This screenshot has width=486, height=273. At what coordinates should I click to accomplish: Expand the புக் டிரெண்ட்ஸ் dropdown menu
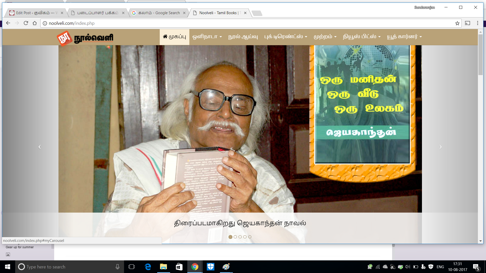point(286,37)
